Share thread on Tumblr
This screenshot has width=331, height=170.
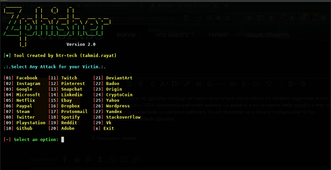101,159
